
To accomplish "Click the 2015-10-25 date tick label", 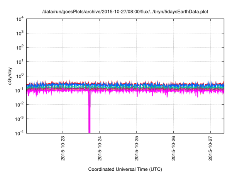I will click(x=137, y=148).
